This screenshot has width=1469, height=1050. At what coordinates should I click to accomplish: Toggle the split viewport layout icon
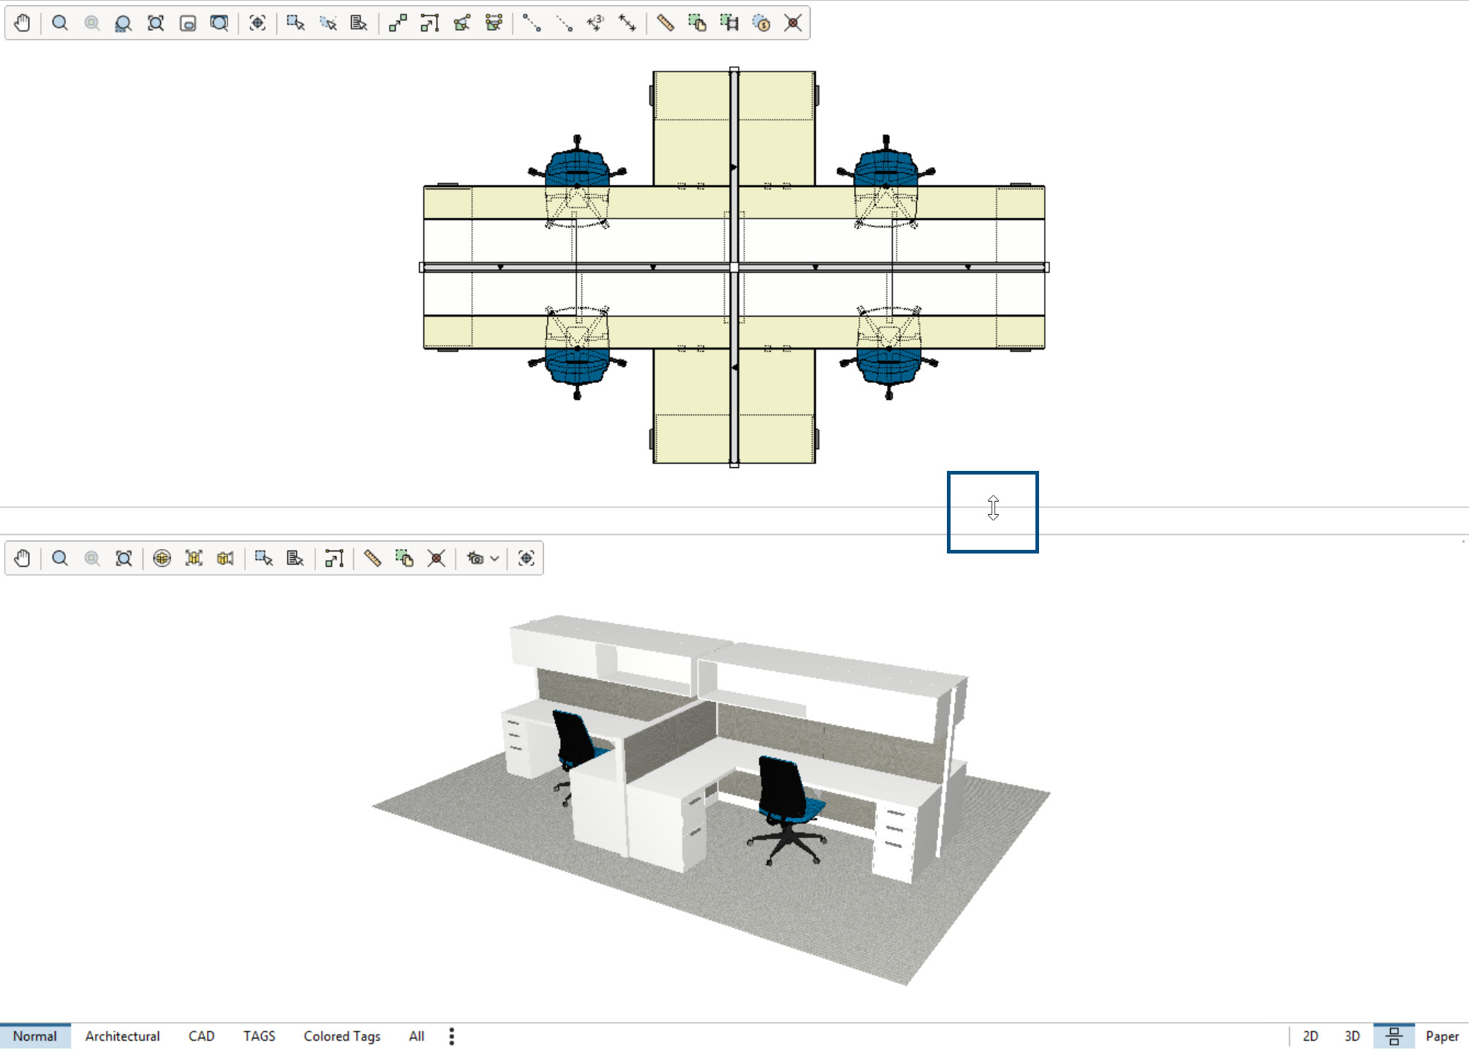click(1395, 1036)
